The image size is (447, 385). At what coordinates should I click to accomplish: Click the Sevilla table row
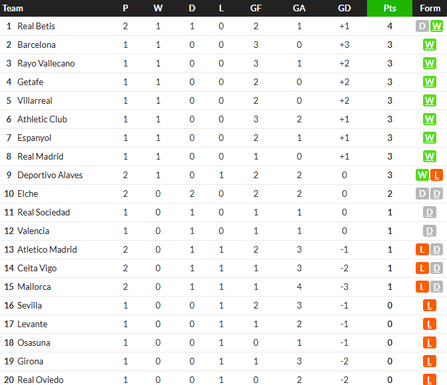pyautogui.click(x=224, y=306)
